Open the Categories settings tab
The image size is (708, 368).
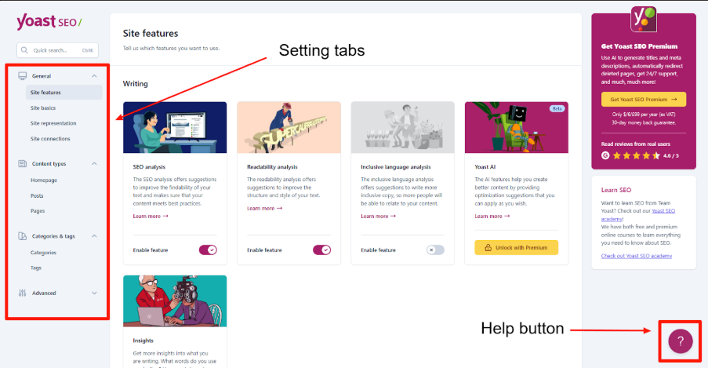pos(43,253)
